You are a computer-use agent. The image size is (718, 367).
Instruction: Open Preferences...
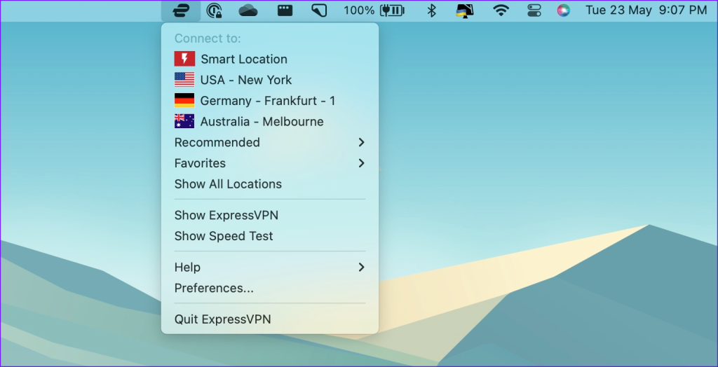pos(270,288)
